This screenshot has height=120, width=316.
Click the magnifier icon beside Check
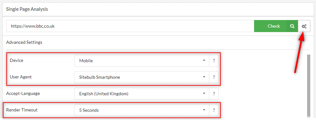[x=292, y=26]
